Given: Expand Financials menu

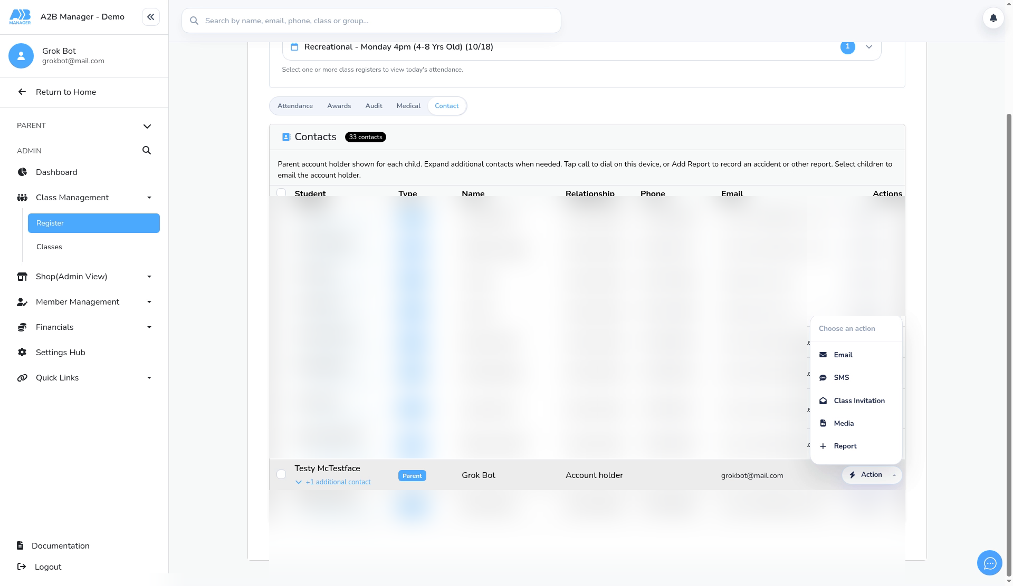Looking at the screenshot, I should tap(84, 327).
